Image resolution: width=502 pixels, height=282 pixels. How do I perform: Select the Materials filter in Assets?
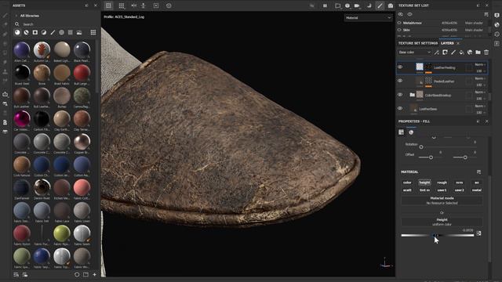(x=17, y=32)
